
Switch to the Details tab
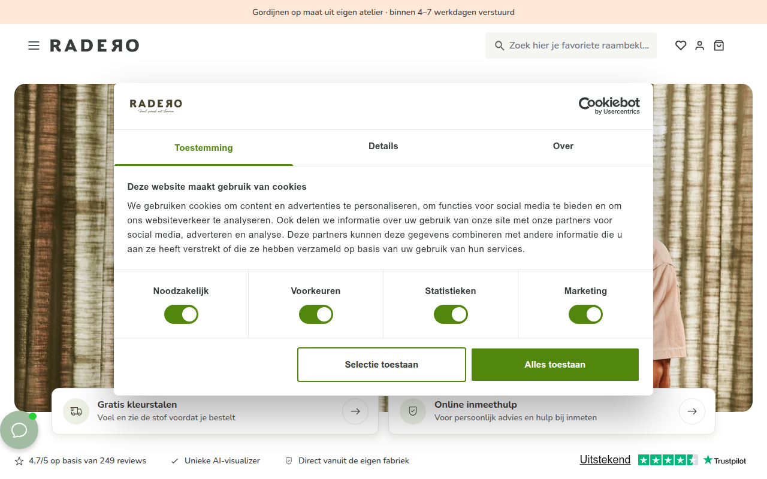[383, 147]
